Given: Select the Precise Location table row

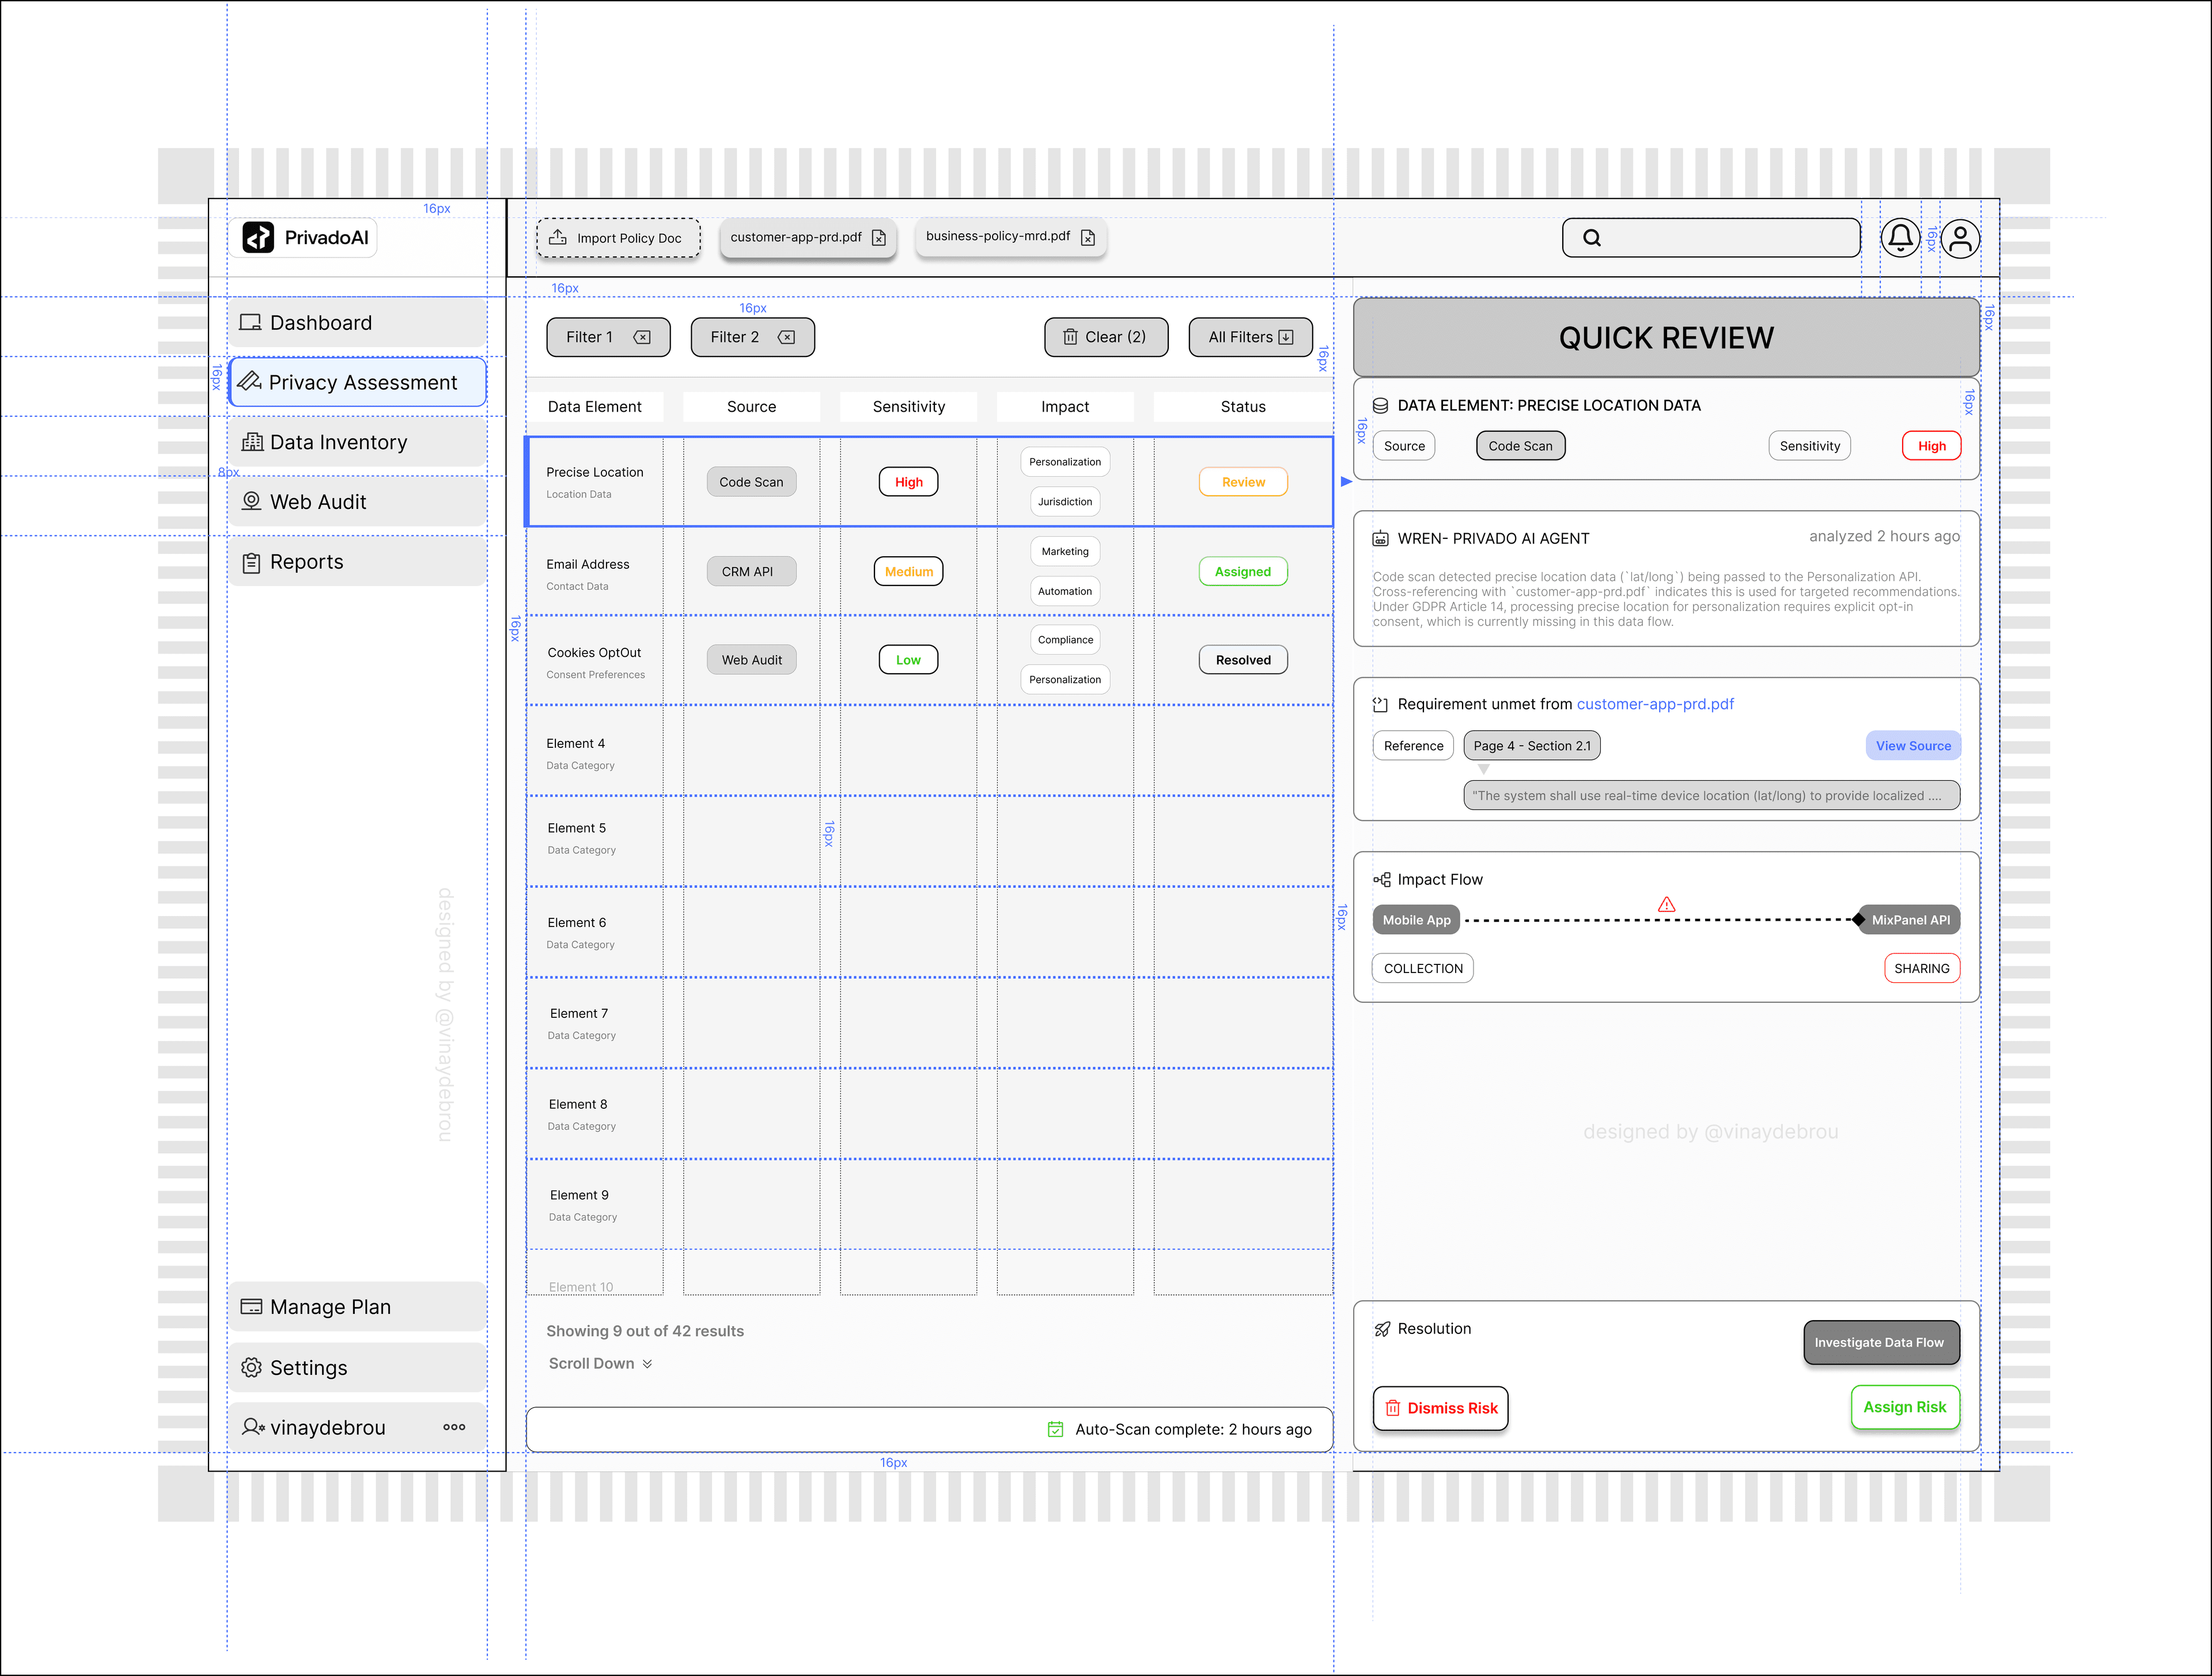Looking at the screenshot, I should pos(930,482).
